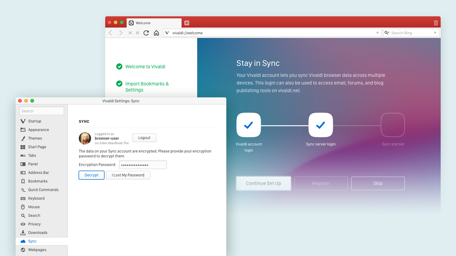Click the Mouse settings icon
Image resolution: width=456 pixels, height=256 pixels.
[23, 207]
